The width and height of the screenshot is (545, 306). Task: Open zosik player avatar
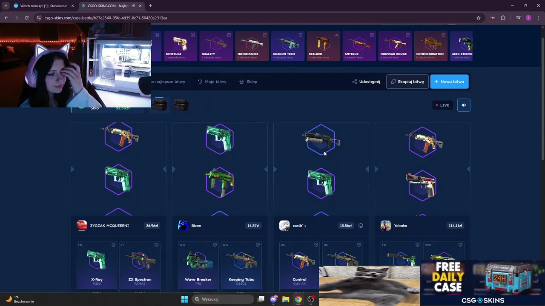click(x=284, y=226)
